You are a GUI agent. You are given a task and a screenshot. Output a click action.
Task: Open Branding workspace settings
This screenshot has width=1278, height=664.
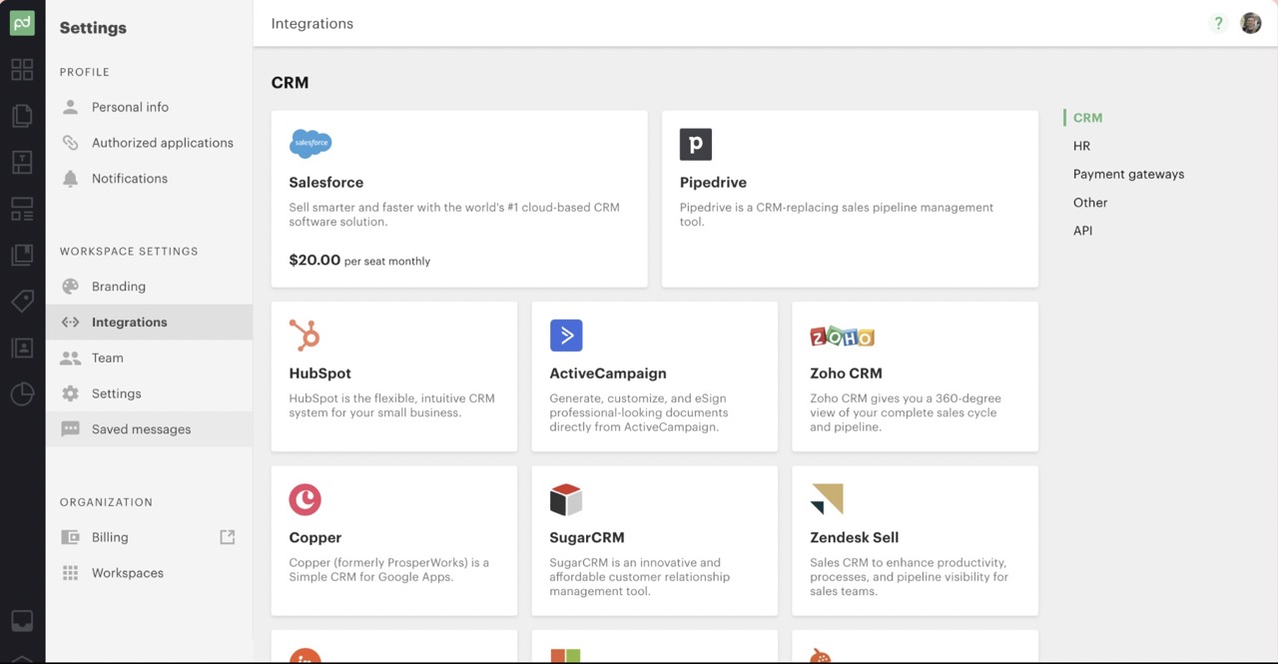(x=149, y=287)
